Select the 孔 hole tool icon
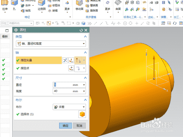This screenshot has width=183, height=137. click(14, 3)
